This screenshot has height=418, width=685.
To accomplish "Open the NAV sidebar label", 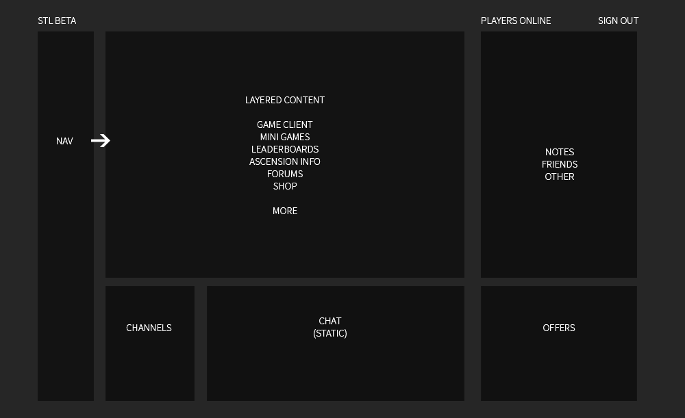I will (64, 141).
